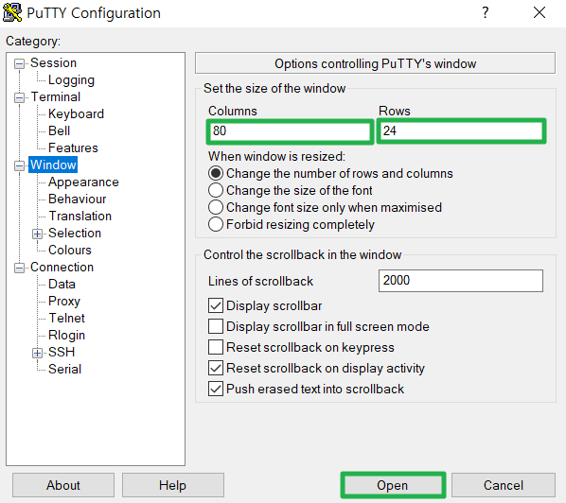Click the Help button
The image size is (566, 503).
point(173,485)
